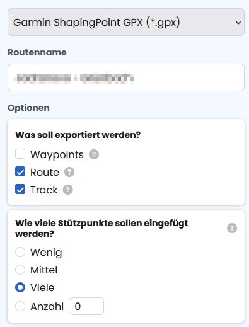Click the 'Track' label text
This screenshot has width=249, height=327.
coord(44,190)
